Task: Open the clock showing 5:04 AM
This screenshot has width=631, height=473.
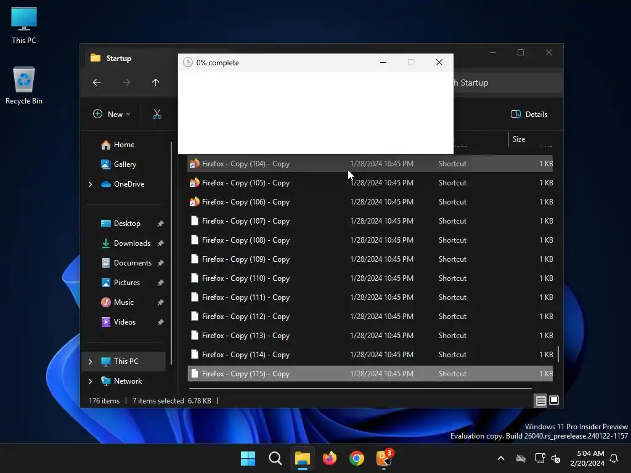Action: pyautogui.click(x=587, y=458)
